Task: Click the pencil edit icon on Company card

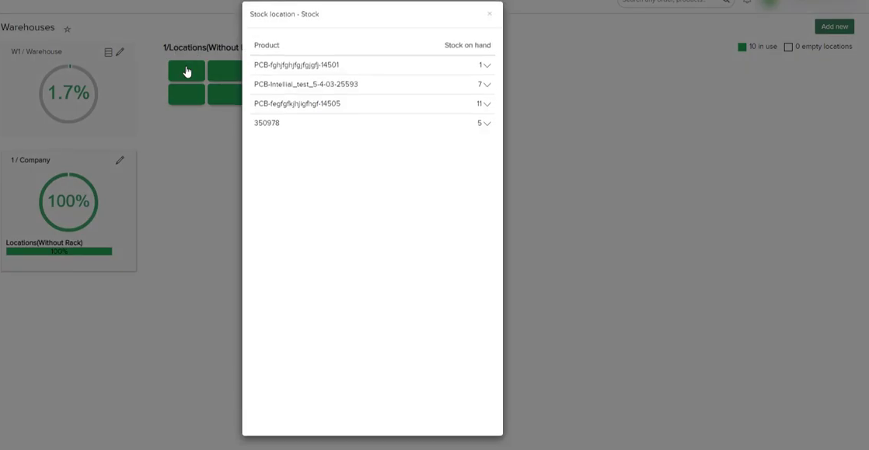Action: [120, 160]
